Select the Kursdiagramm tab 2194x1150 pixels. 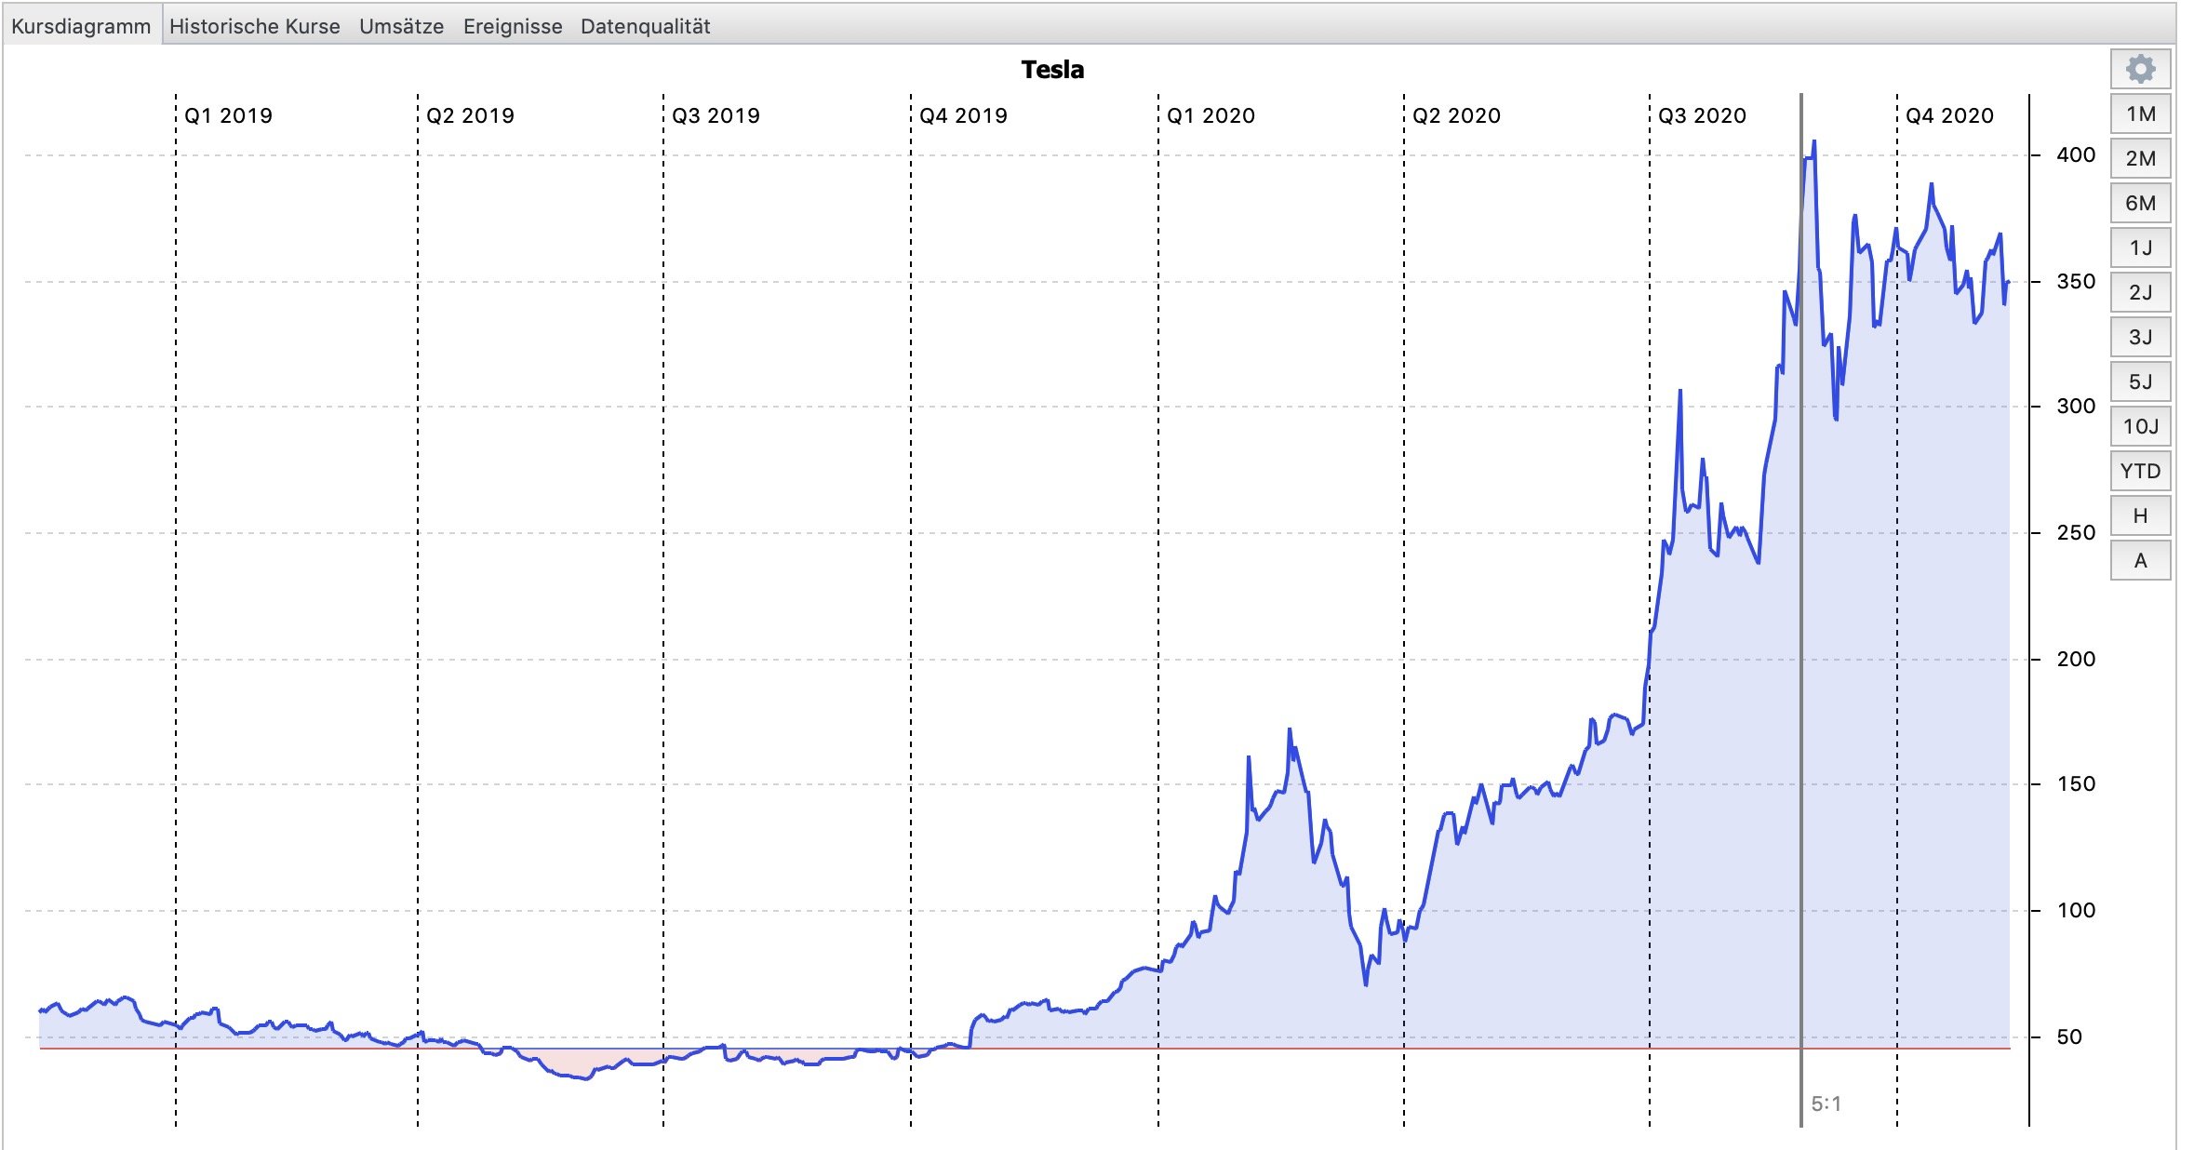point(81,26)
